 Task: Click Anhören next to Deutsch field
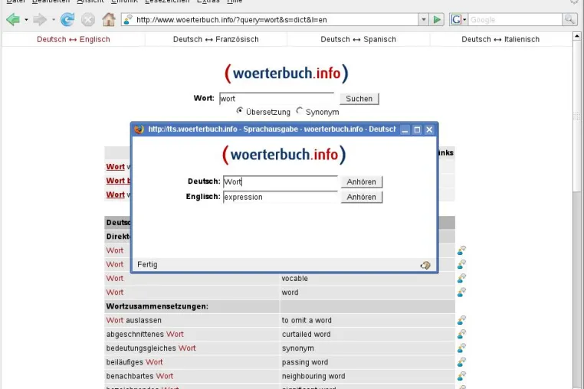point(361,181)
